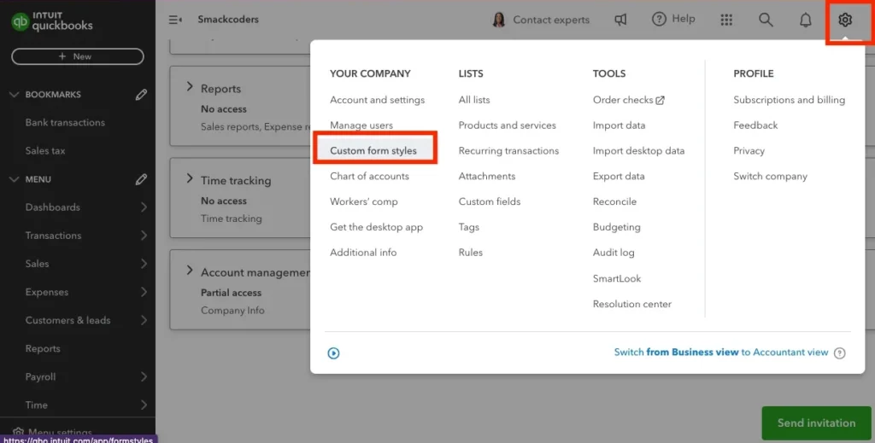875x443 pixels.
Task: Choose Export data tool
Action: 619,176
